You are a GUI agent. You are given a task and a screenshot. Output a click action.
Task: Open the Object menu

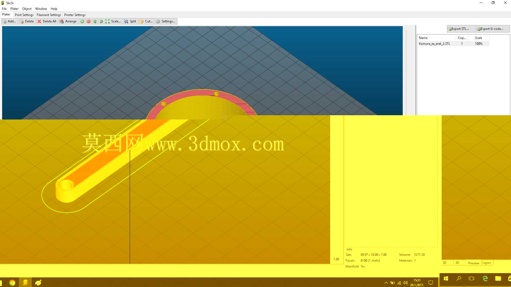27,9
